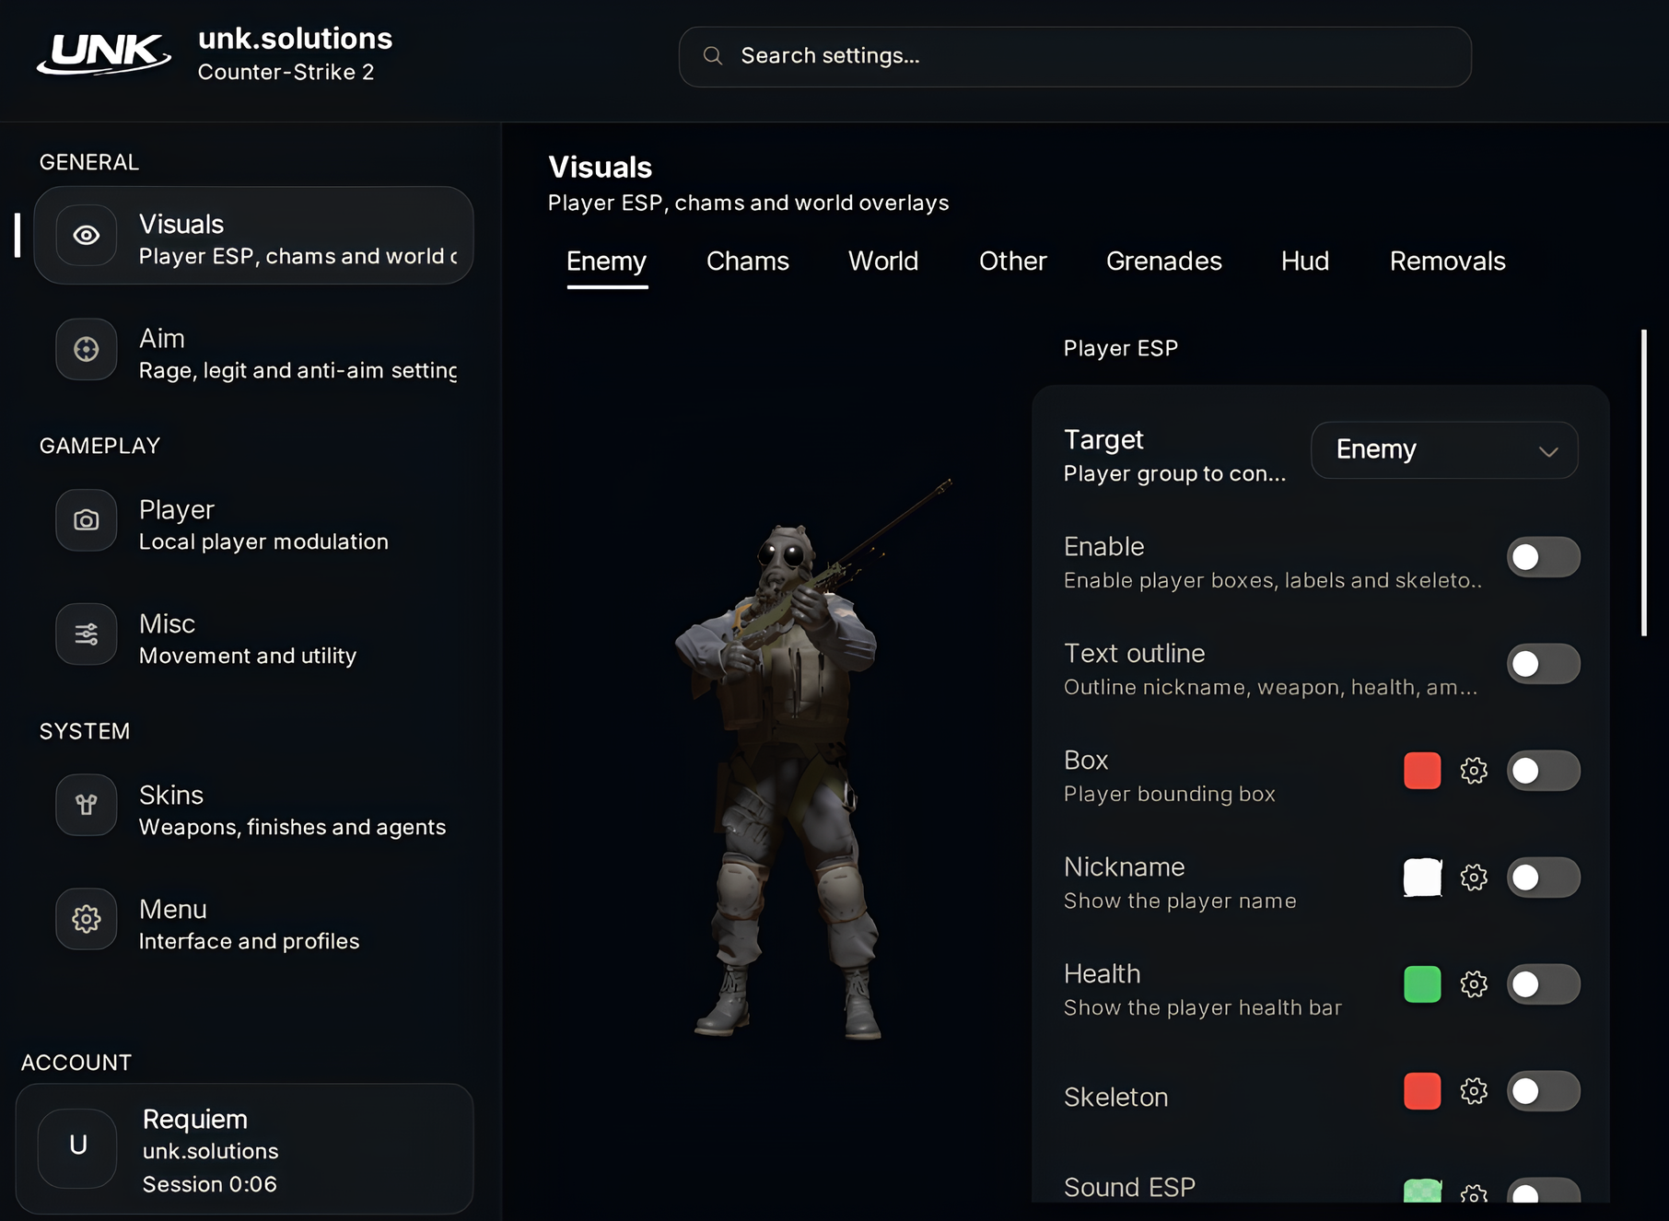This screenshot has width=1669, height=1221.
Task: Switch to the World tab
Action: 883,262
